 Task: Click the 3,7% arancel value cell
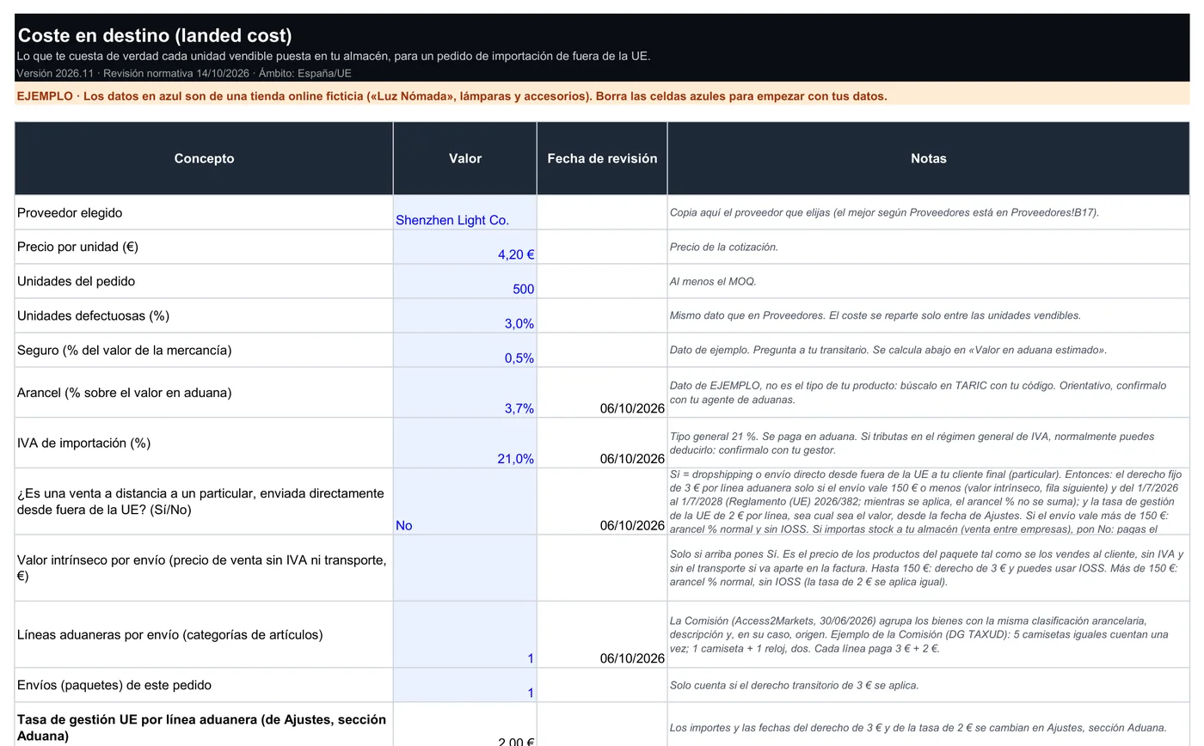click(x=465, y=393)
